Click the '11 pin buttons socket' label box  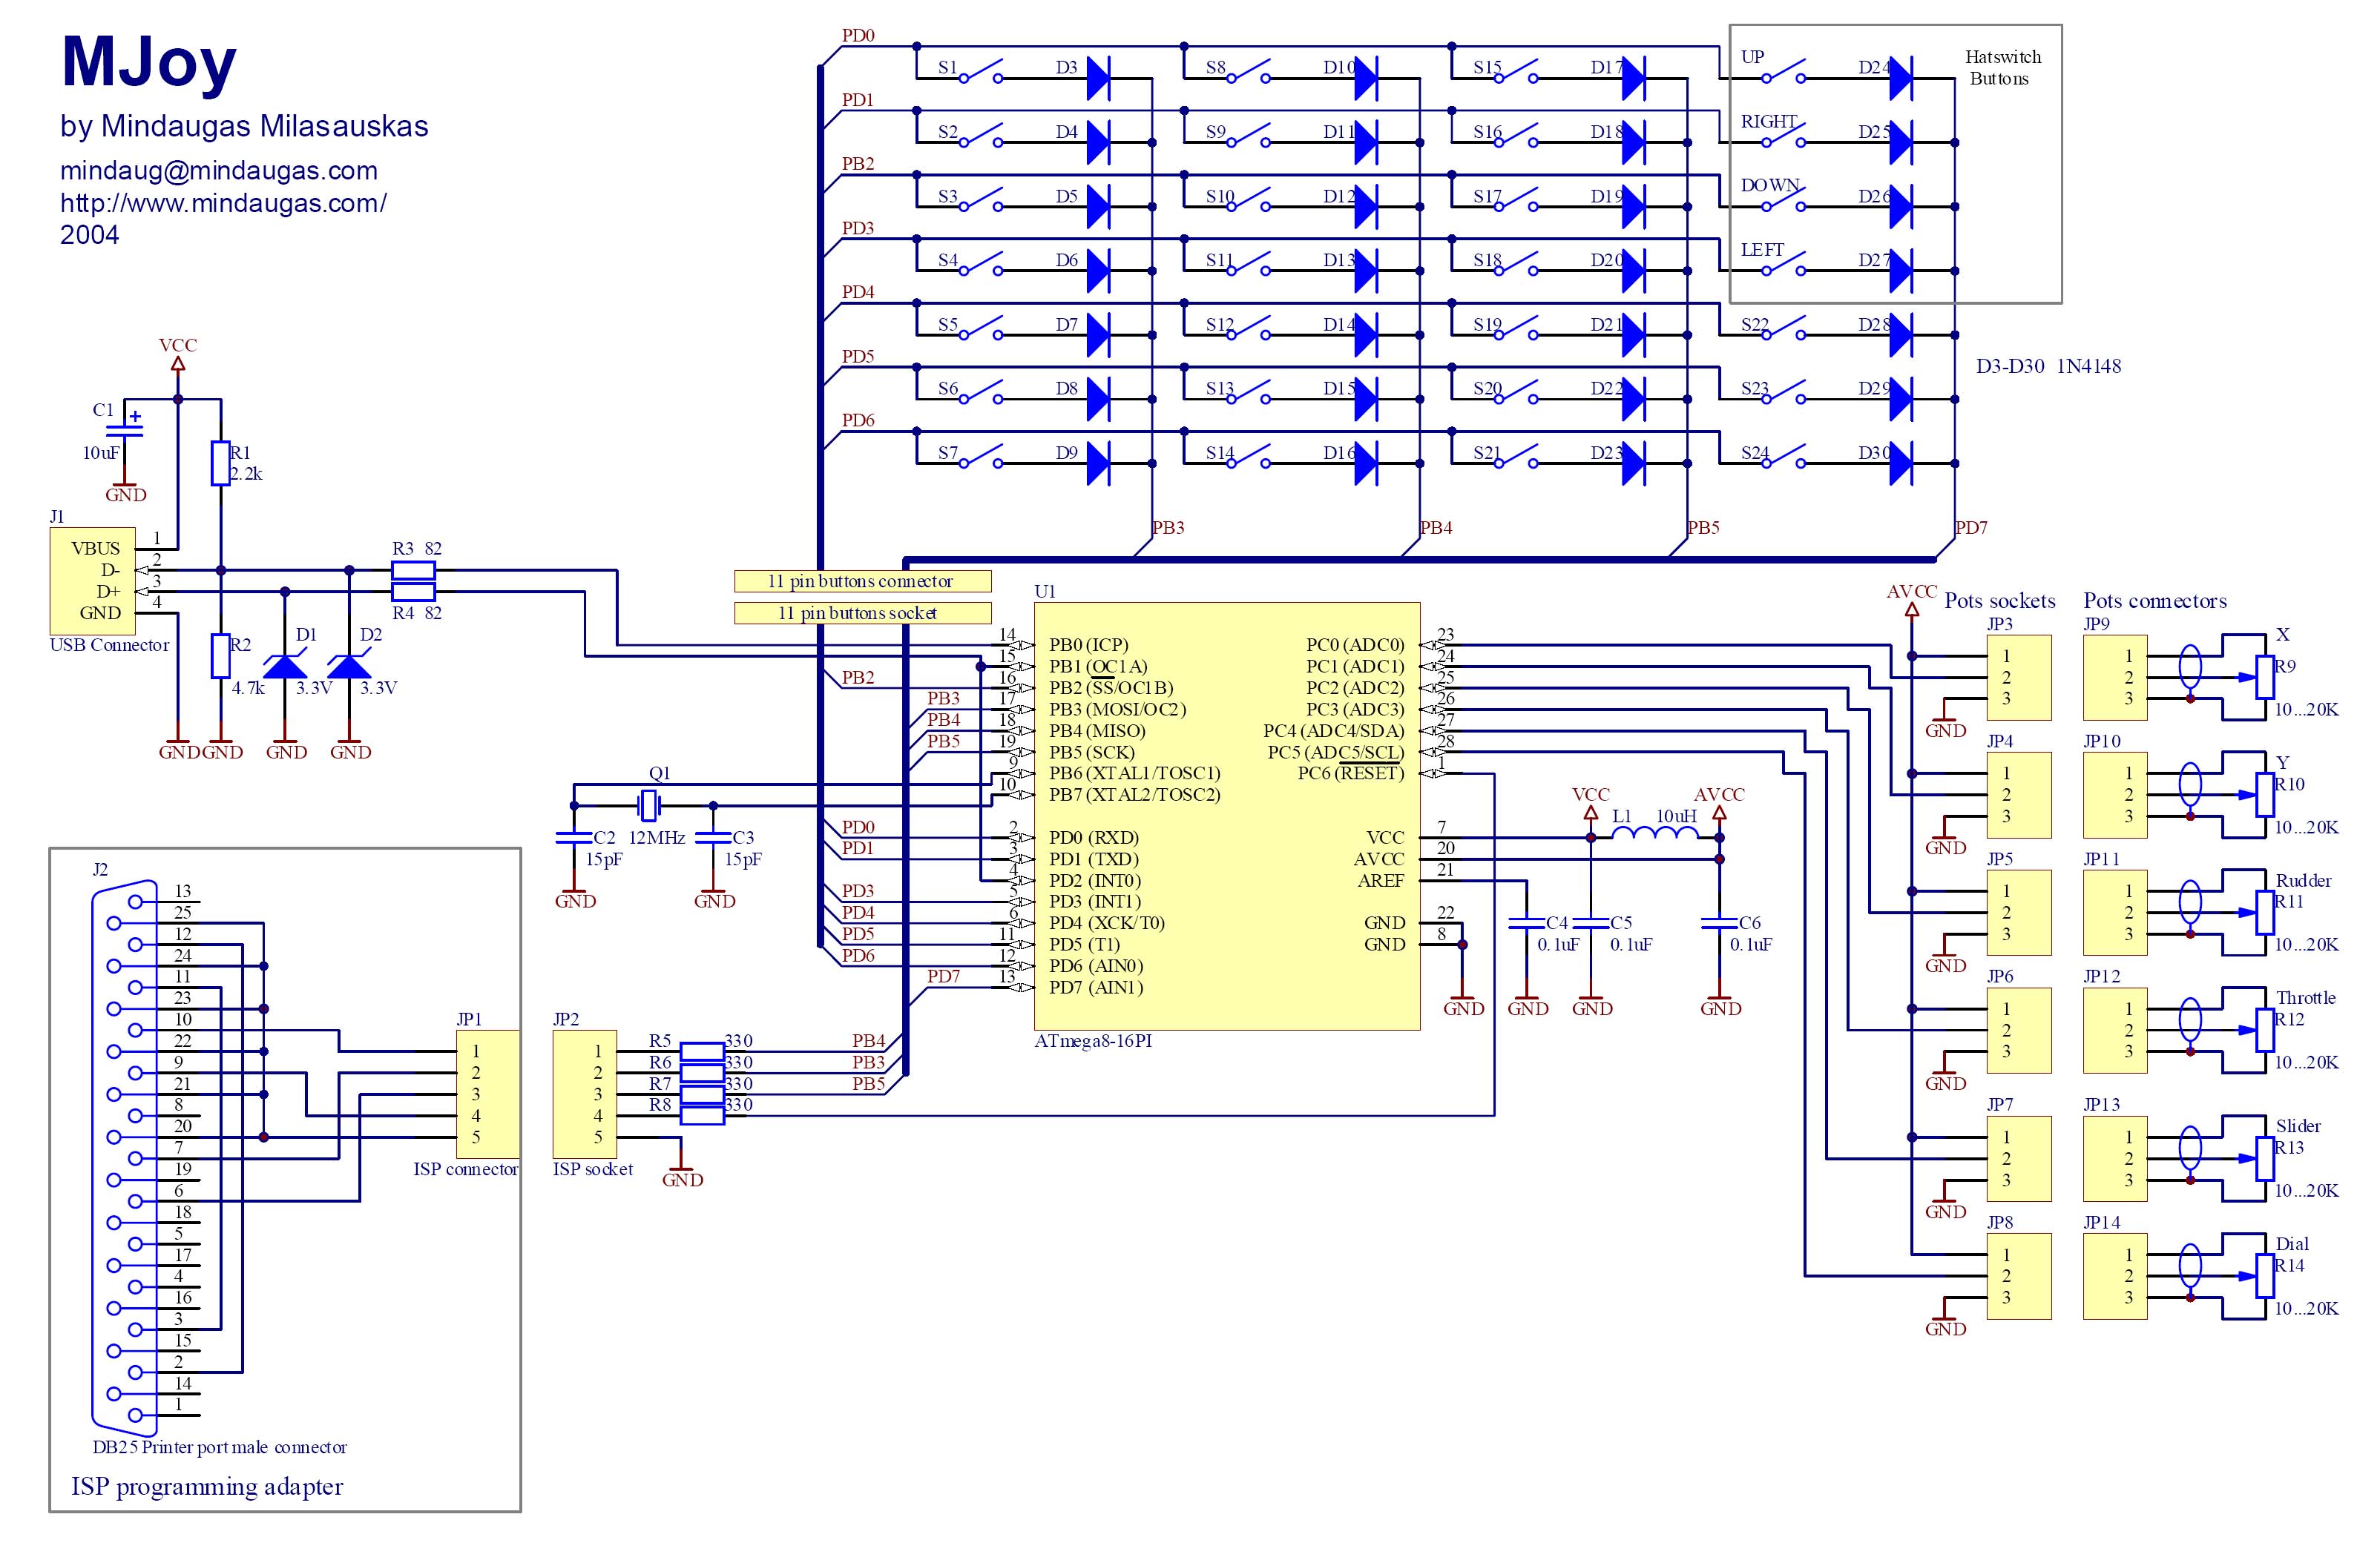click(862, 612)
